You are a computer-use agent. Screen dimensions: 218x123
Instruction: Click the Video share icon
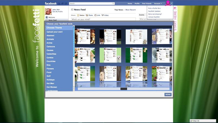click(x=103, y=15)
